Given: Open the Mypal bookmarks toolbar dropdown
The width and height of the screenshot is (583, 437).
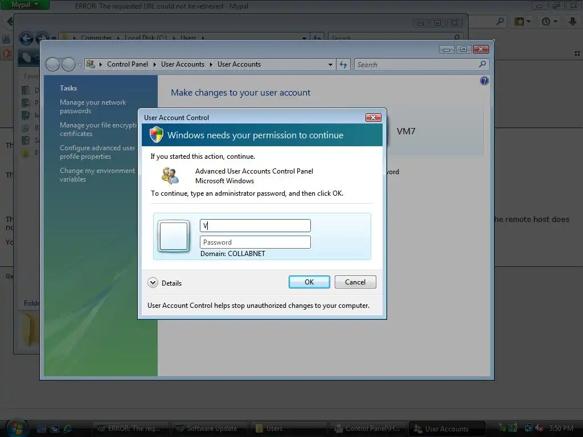Looking at the screenshot, I should [522, 22].
